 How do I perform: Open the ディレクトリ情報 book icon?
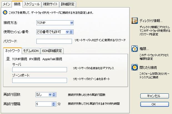(134, 21)
